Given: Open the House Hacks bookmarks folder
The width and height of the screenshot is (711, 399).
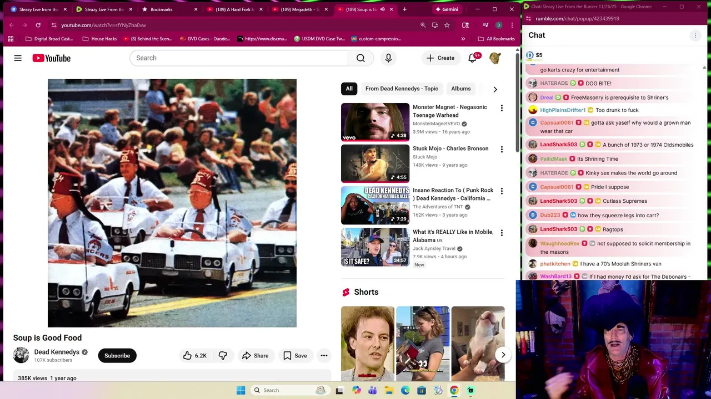Looking at the screenshot, I should point(99,39).
